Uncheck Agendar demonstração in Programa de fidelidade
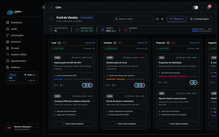The height and width of the screenshot is (137, 219). 159,73
